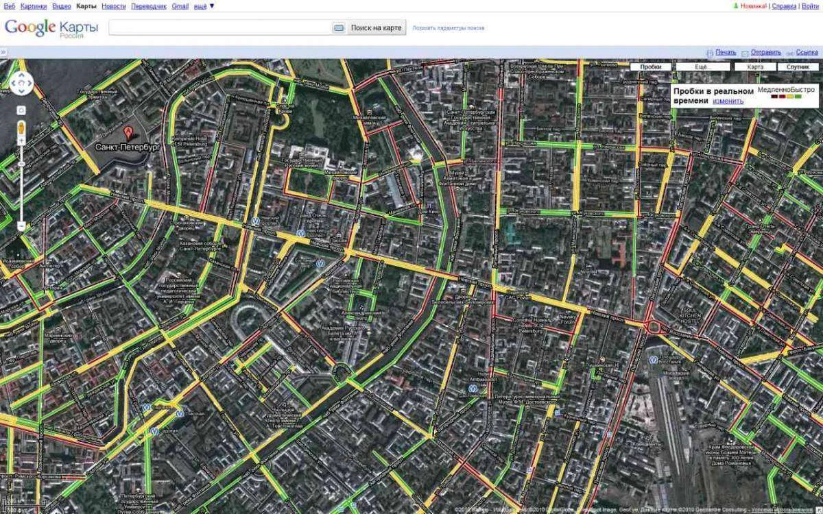
Task: Click the Спасская metro station icon
Action: (x=180, y=413)
